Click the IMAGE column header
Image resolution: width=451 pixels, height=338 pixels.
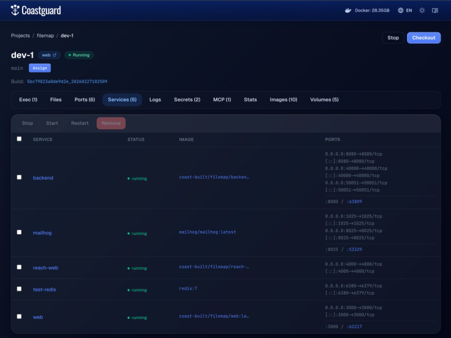tap(186, 140)
